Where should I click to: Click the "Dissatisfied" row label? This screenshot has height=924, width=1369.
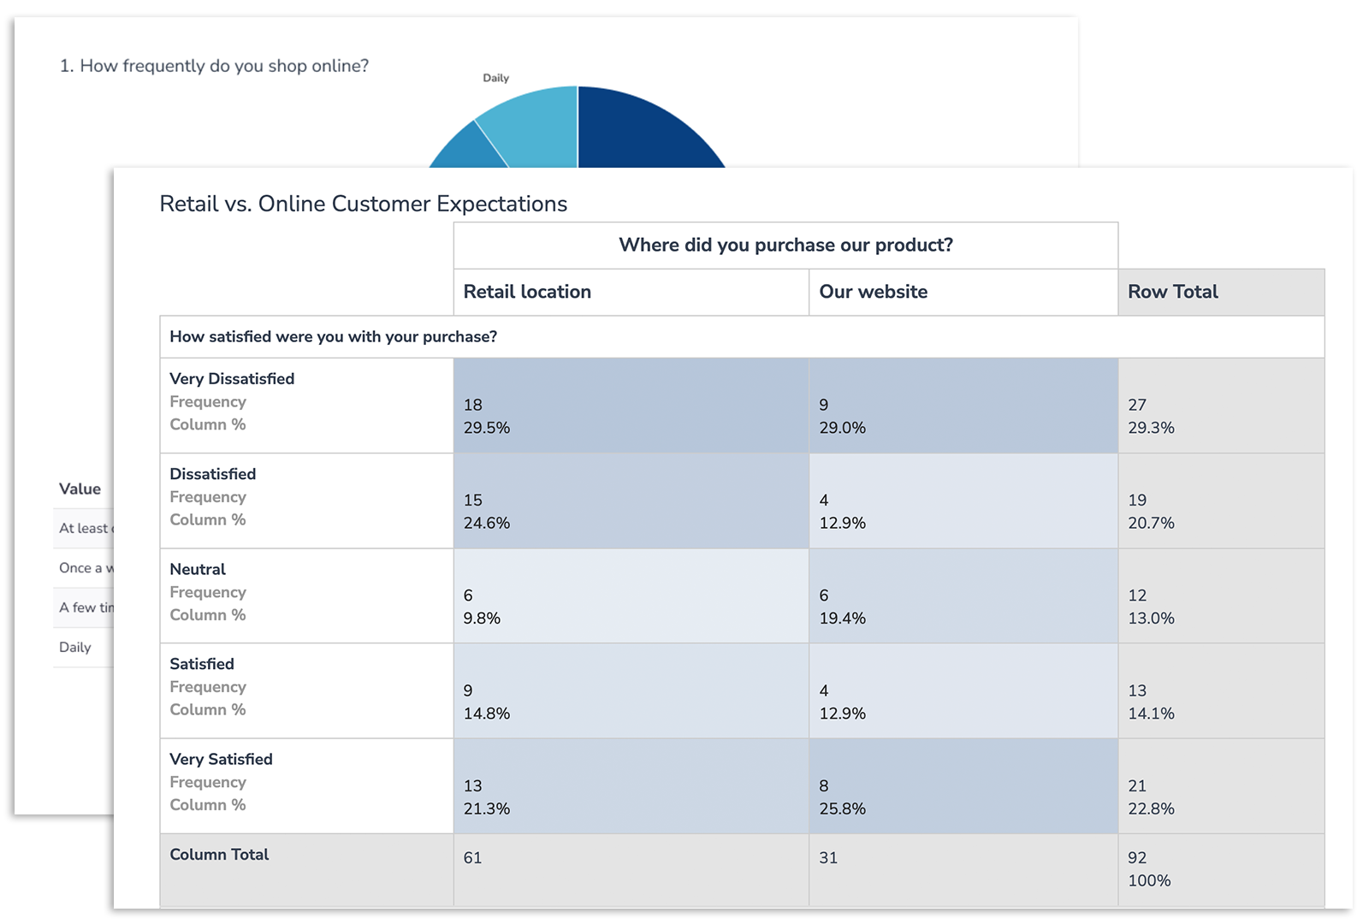212,473
